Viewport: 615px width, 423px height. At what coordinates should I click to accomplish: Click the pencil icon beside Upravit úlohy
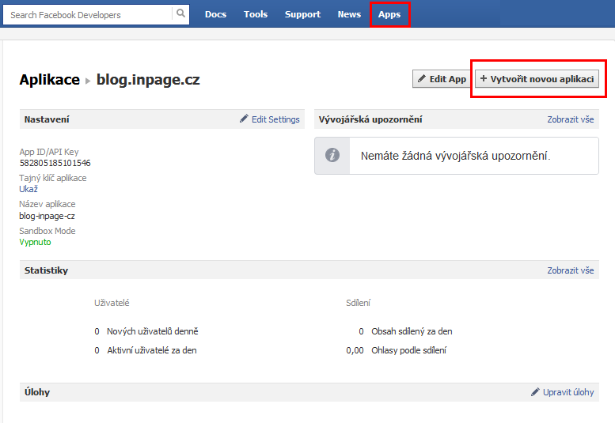535,391
